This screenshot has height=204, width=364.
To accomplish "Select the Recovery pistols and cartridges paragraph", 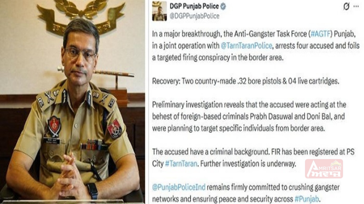I will [246, 81].
